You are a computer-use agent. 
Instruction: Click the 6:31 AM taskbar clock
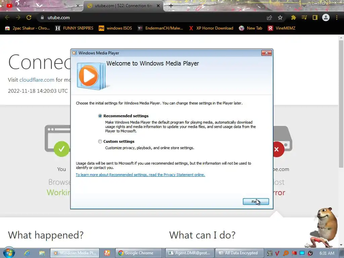[327, 253]
